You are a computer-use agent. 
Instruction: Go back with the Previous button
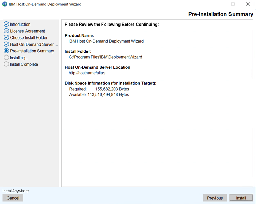tap(215, 198)
